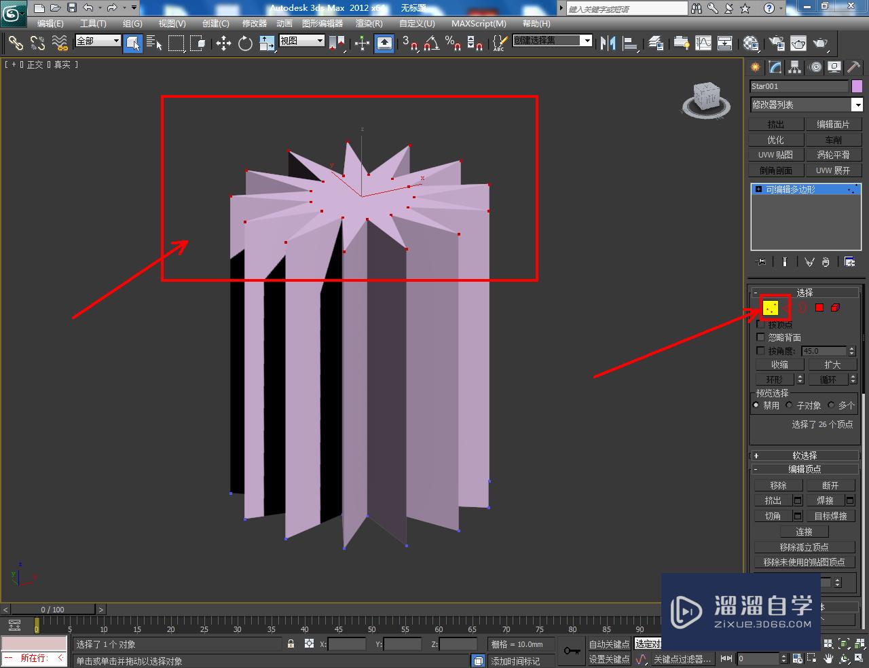The height and width of the screenshot is (668, 869).
Task: Enable the 按角度 checkbox
Action: point(760,351)
